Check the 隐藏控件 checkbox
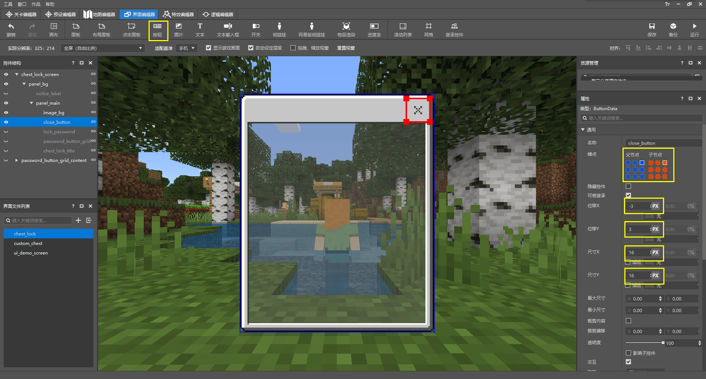Image resolution: width=706 pixels, height=379 pixels. 628,186
